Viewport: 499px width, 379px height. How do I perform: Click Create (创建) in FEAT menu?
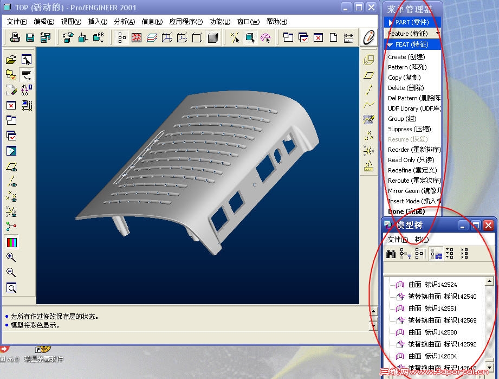tap(406, 57)
